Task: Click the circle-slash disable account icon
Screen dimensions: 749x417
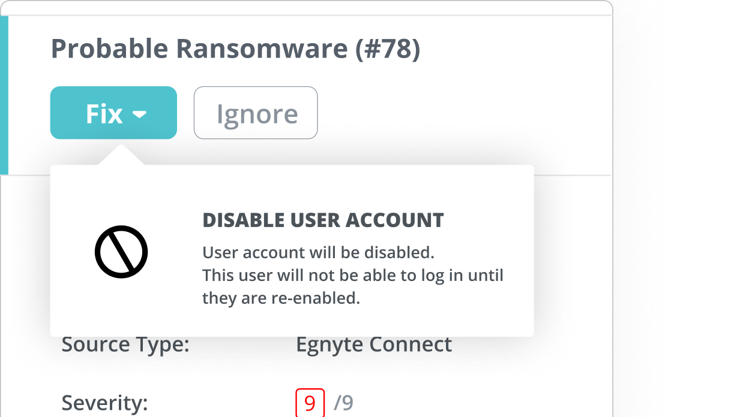Action: (x=121, y=252)
